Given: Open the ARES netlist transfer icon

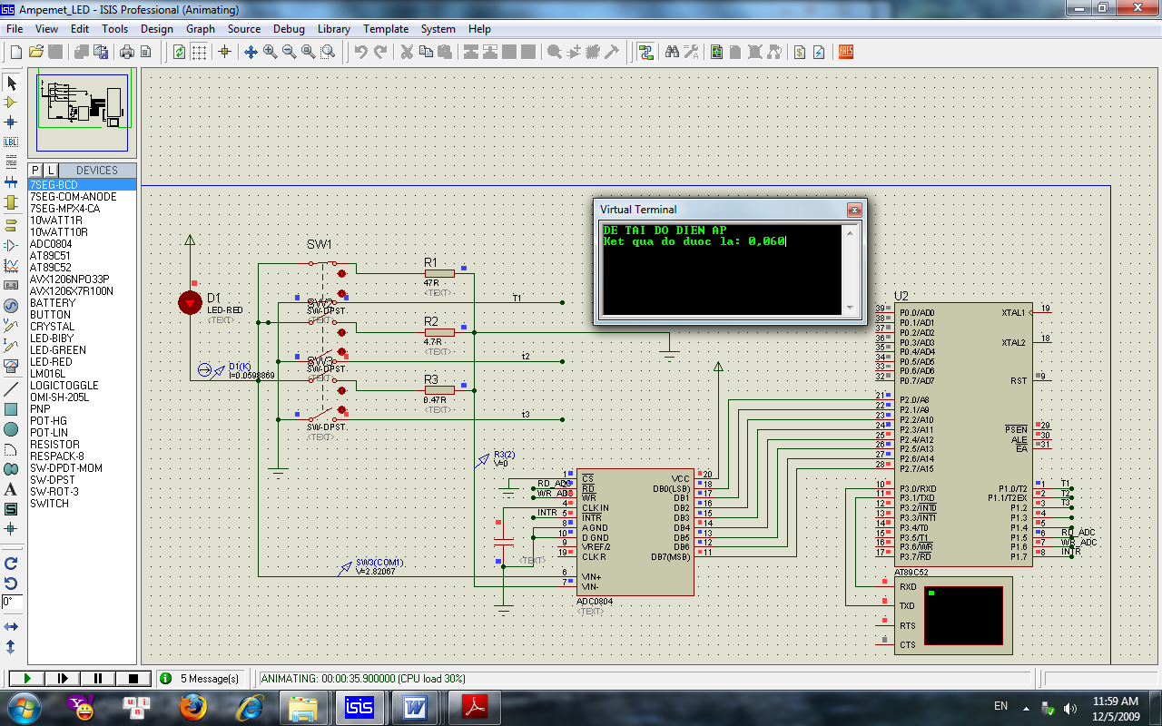Looking at the screenshot, I should 845,52.
